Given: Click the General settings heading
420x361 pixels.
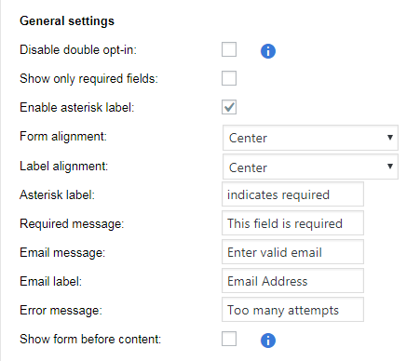Looking at the screenshot, I should [67, 21].
